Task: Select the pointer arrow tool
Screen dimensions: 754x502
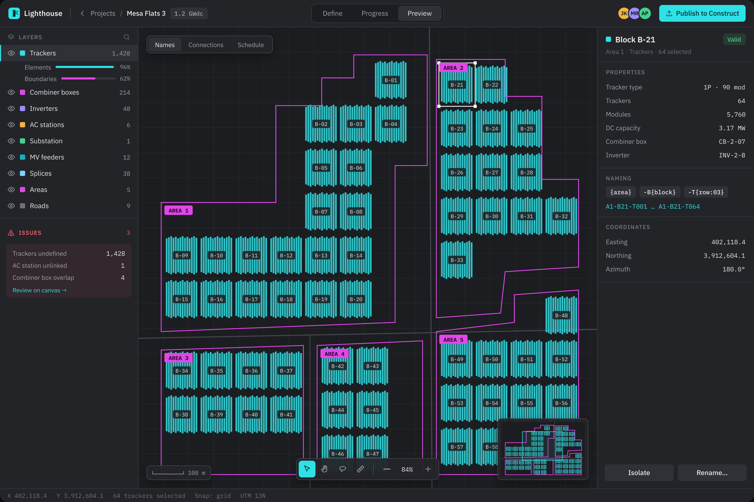Action: 307,469
